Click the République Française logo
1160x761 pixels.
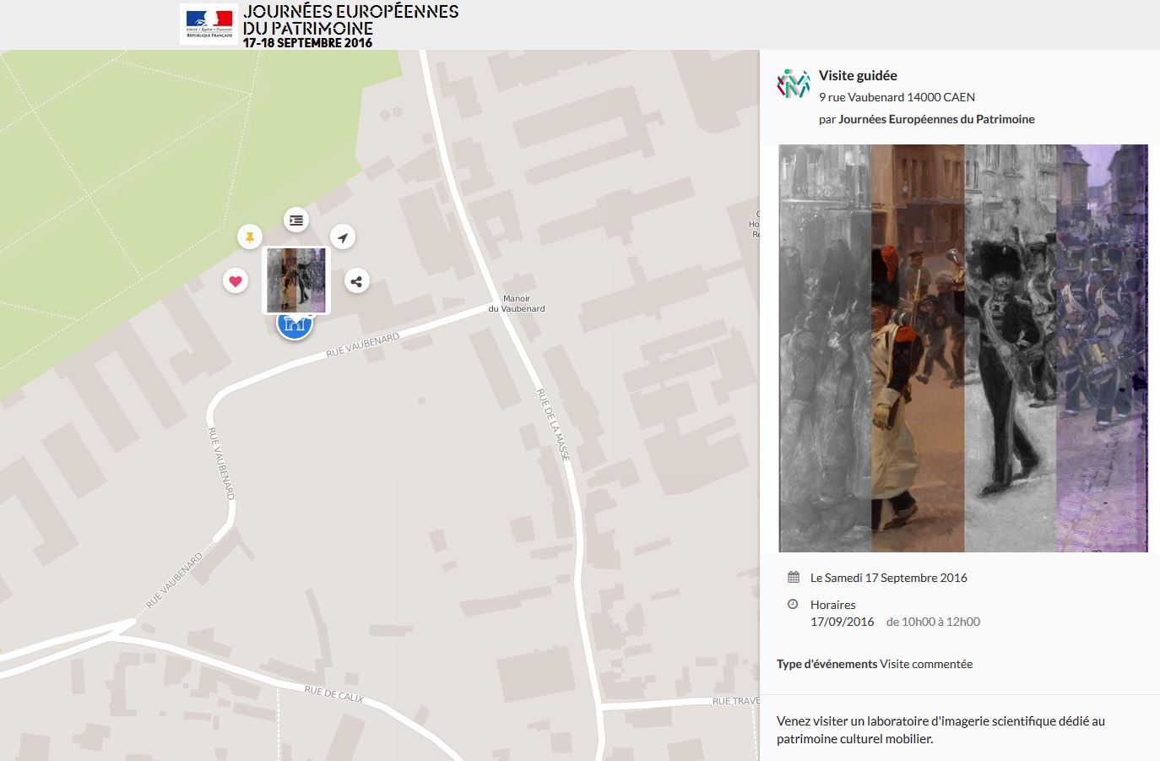pos(208,24)
